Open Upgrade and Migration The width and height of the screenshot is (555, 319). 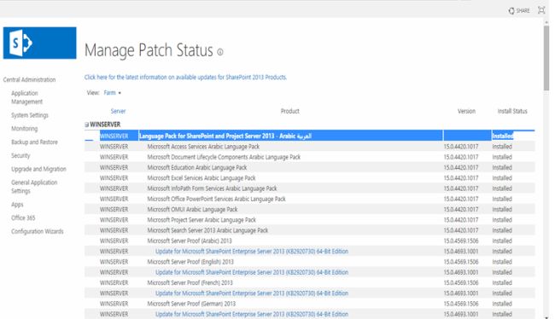(x=38, y=169)
